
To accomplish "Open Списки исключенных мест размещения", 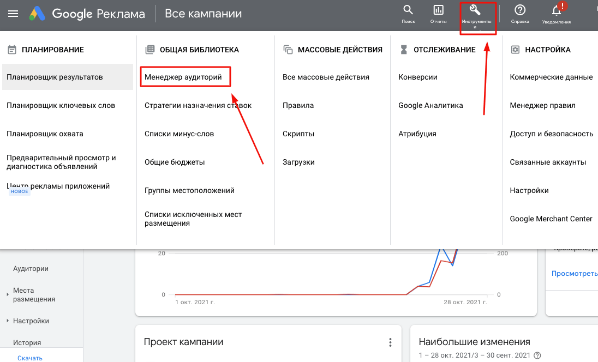I will (x=193, y=219).
